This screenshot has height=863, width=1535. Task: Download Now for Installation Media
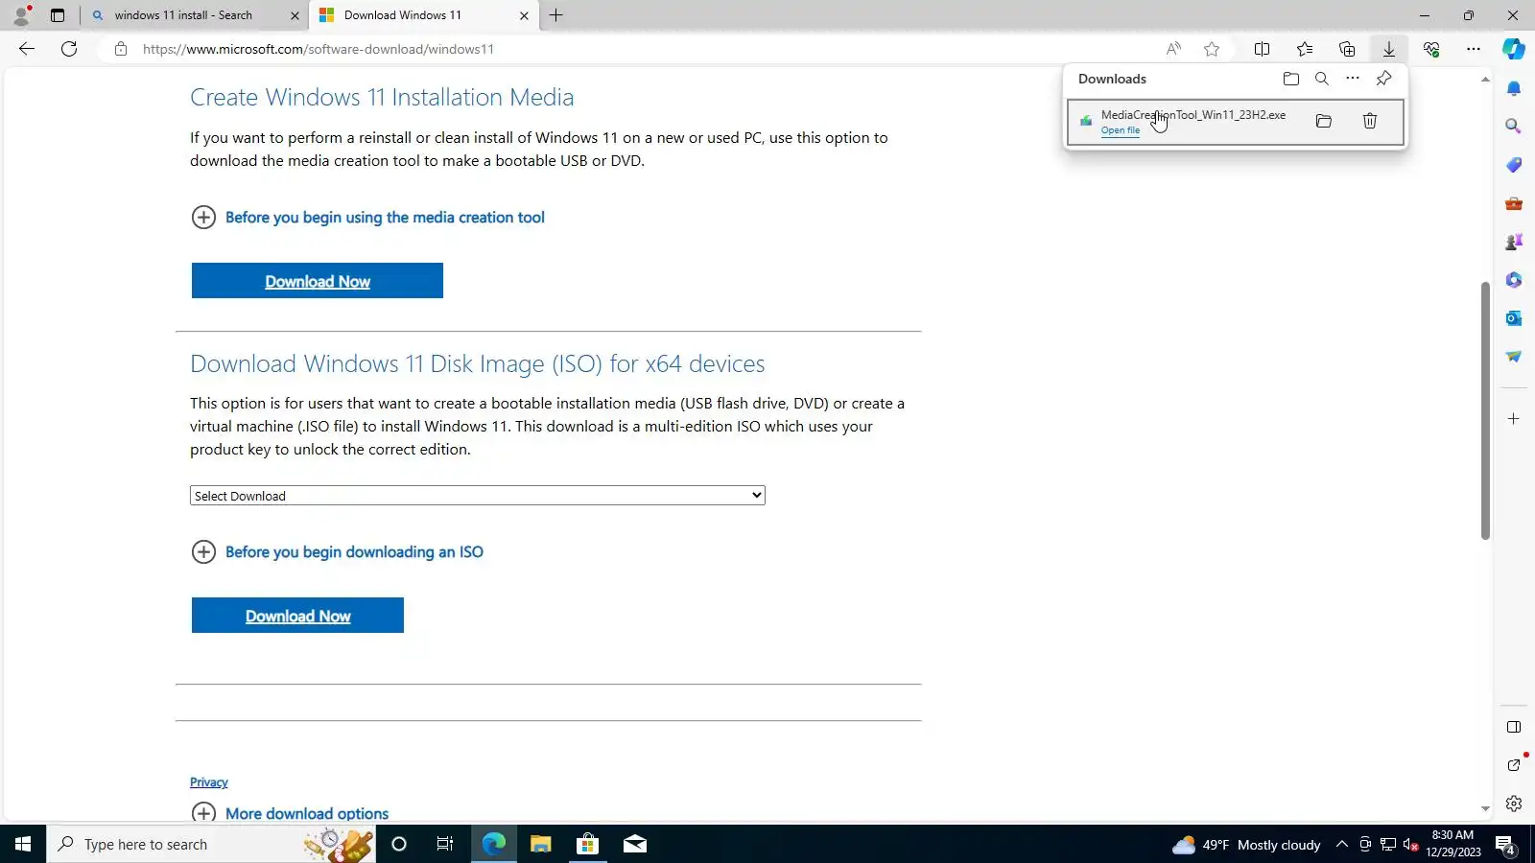(x=318, y=281)
